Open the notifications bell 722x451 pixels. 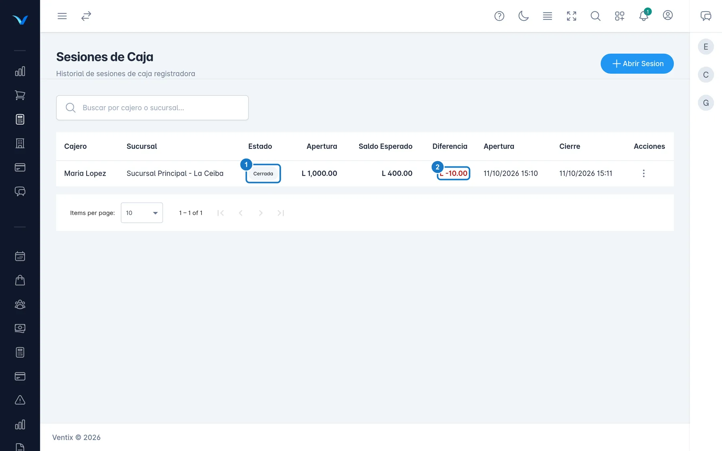point(643,16)
